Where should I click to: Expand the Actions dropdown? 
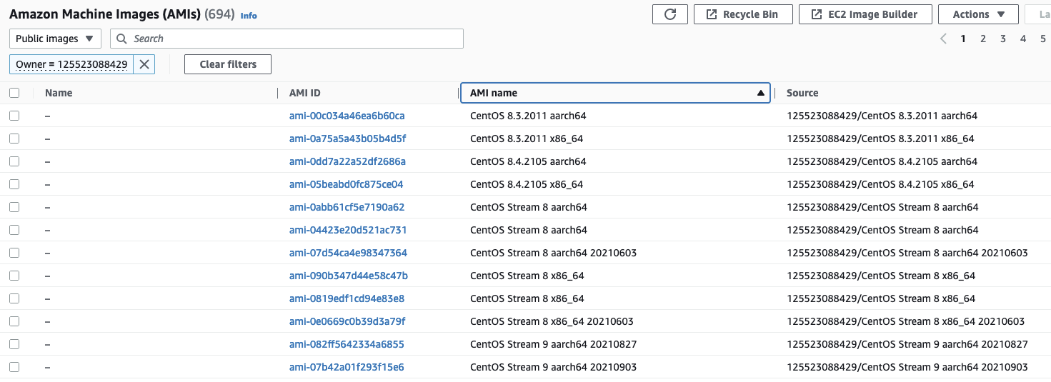(980, 14)
